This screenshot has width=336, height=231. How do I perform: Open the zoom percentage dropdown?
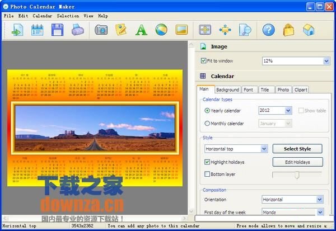(326, 61)
